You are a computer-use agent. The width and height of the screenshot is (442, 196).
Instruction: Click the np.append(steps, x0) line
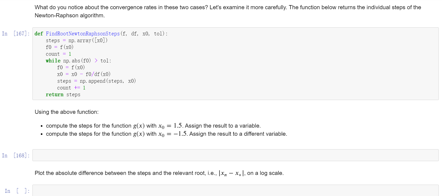(96, 81)
